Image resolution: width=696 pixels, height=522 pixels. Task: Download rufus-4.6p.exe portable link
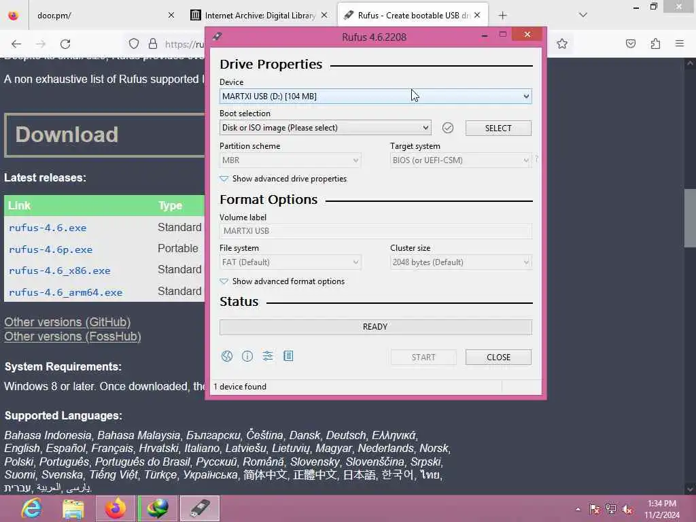point(50,249)
